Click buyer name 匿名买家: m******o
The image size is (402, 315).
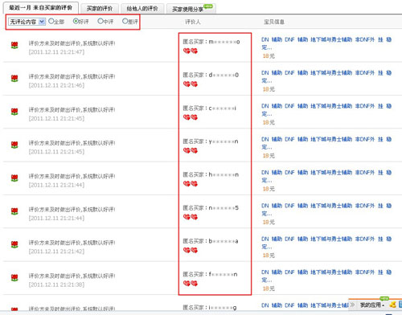pyautogui.click(x=211, y=42)
